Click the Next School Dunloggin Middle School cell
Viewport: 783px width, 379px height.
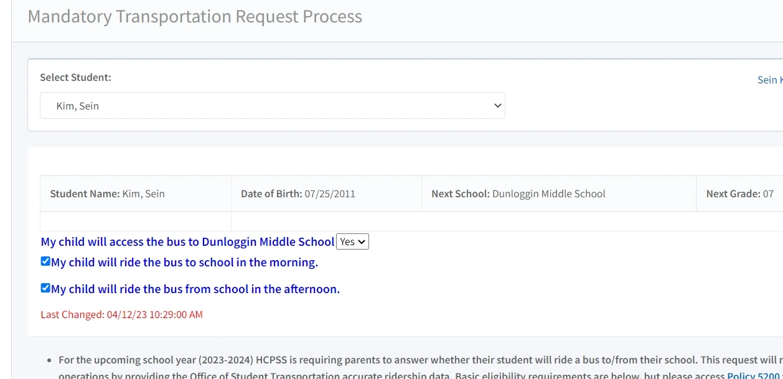pos(558,194)
